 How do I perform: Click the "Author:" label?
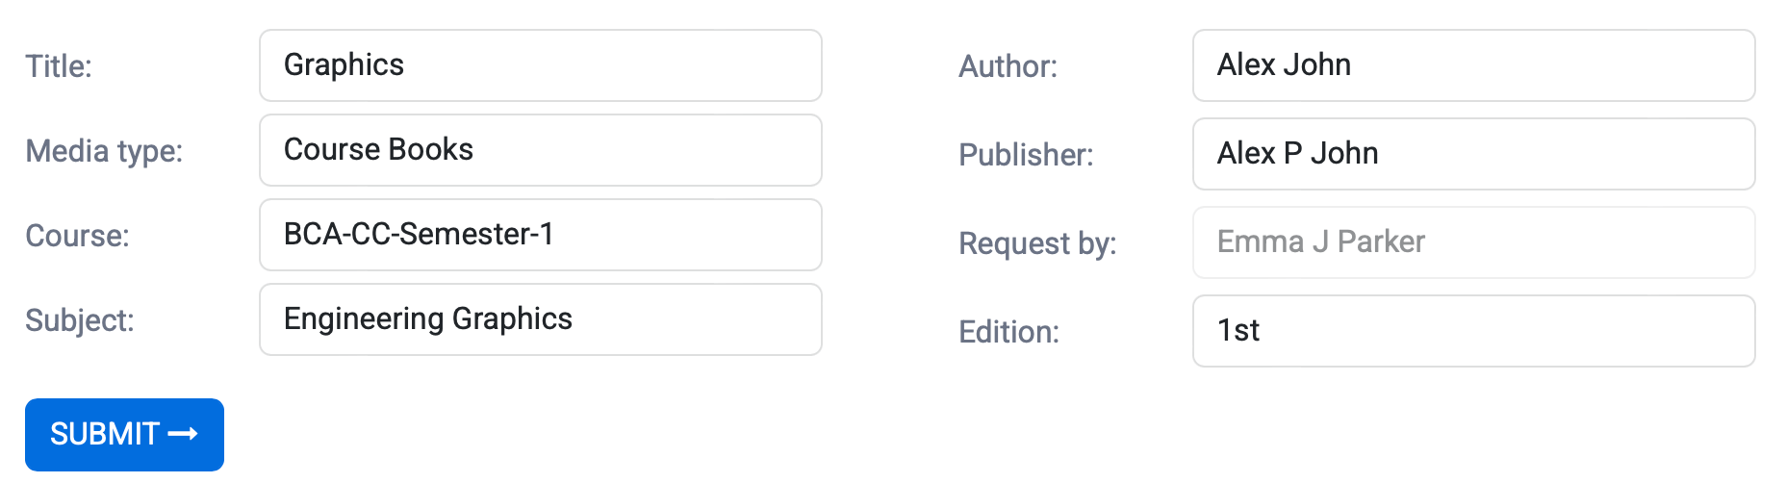click(x=1008, y=66)
